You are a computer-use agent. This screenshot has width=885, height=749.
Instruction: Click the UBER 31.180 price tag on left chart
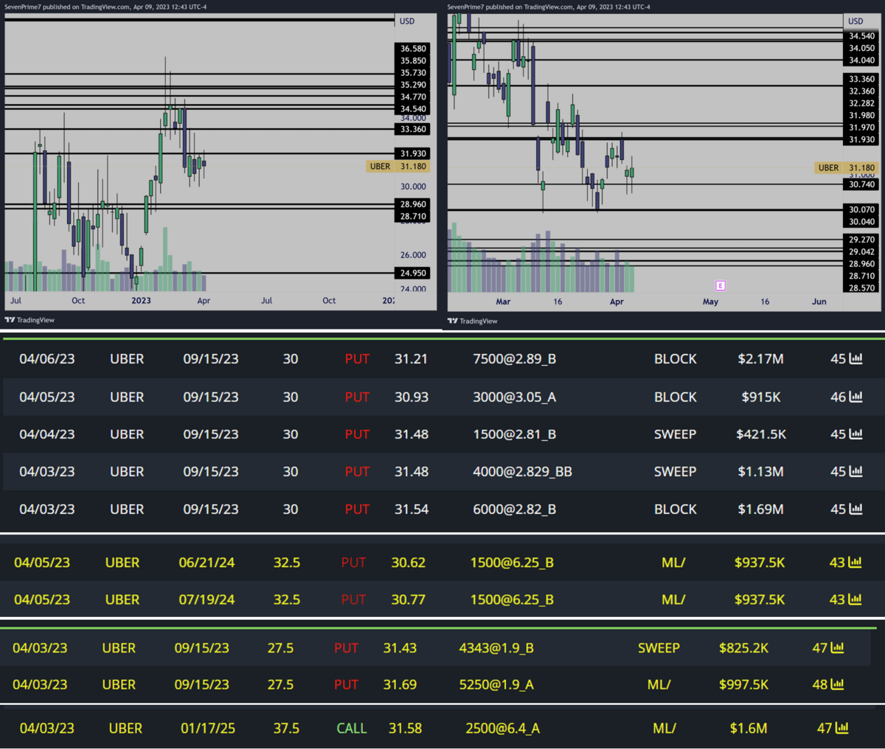click(398, 167)
